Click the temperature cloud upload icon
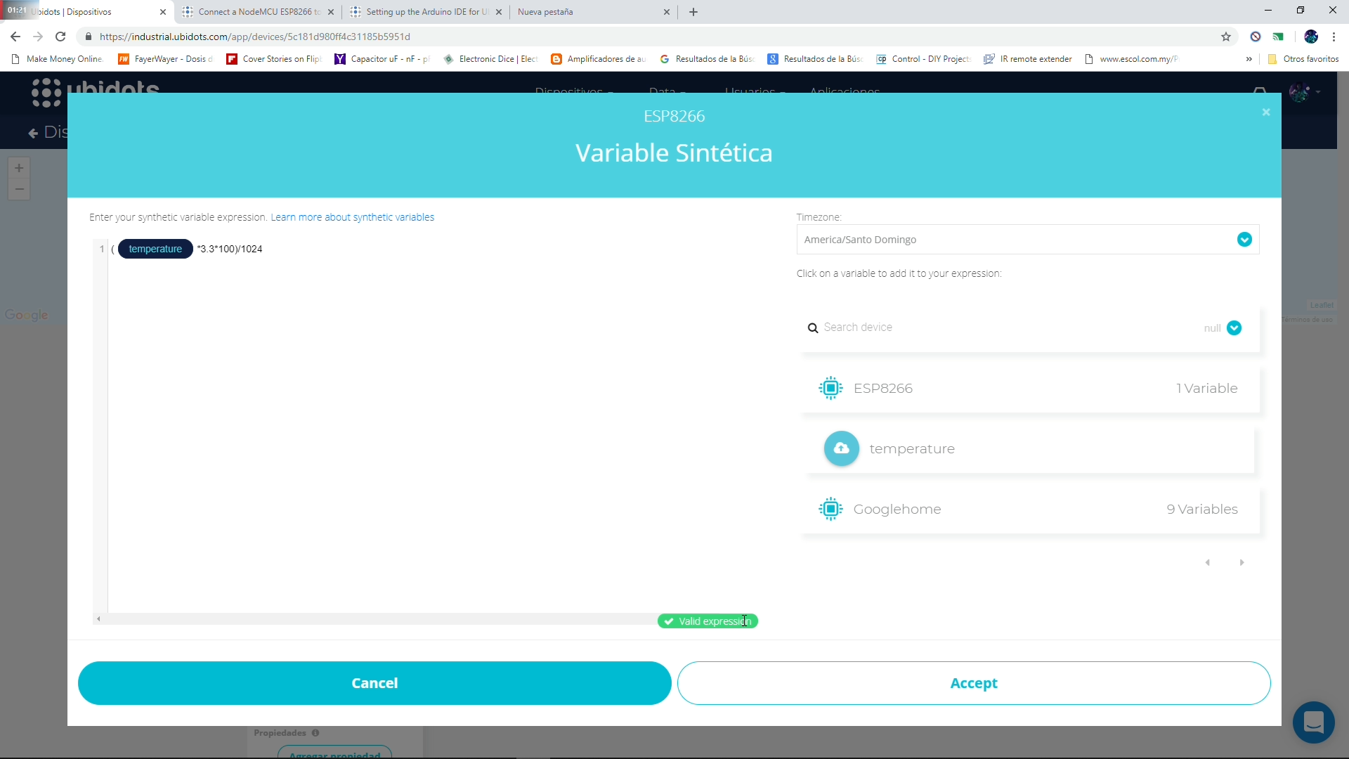 pyautogui.click(x=841, y=448)
